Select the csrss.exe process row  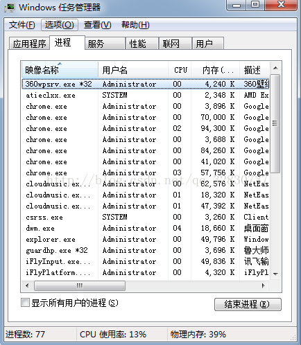click(146, 217)
